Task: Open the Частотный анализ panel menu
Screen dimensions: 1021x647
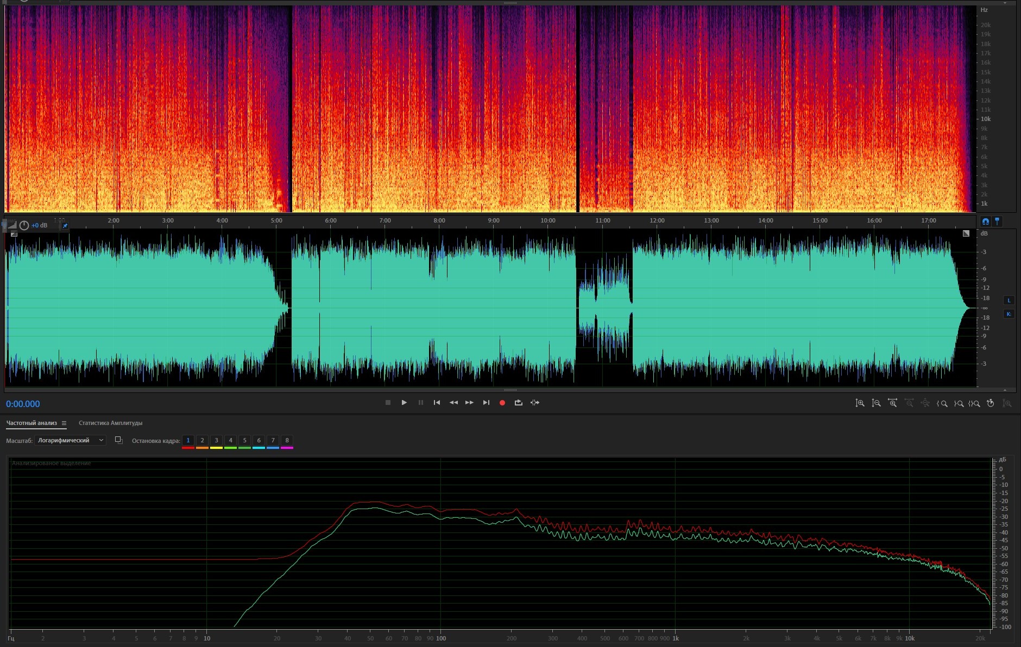Action: click(64, 423)
